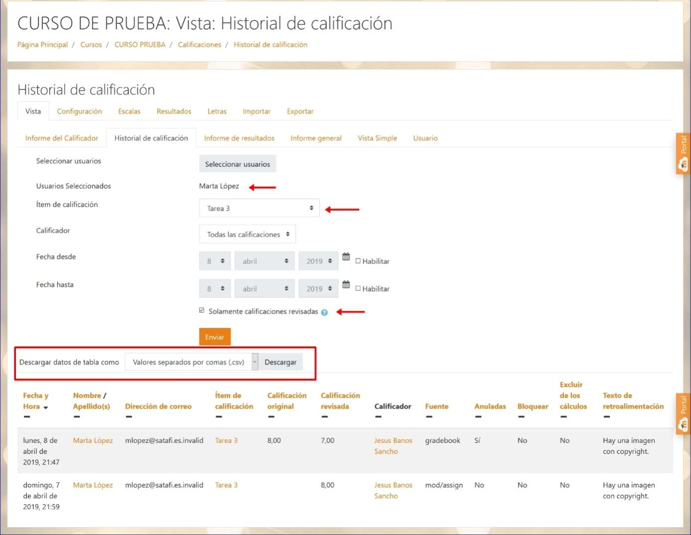This screenshot has height=535, width=691.
Task: Open the Ítem de calificación dropdown
Action: (x=259, y=208)
